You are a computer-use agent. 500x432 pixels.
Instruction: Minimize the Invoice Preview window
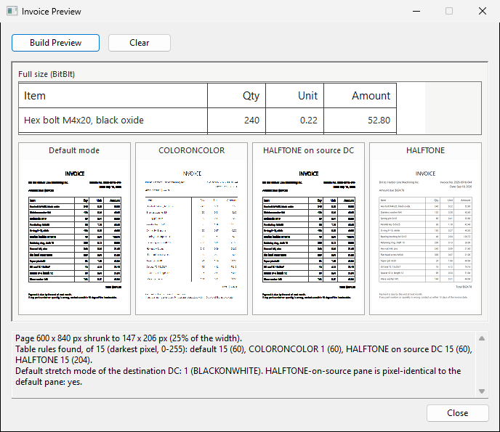[416, 11]
